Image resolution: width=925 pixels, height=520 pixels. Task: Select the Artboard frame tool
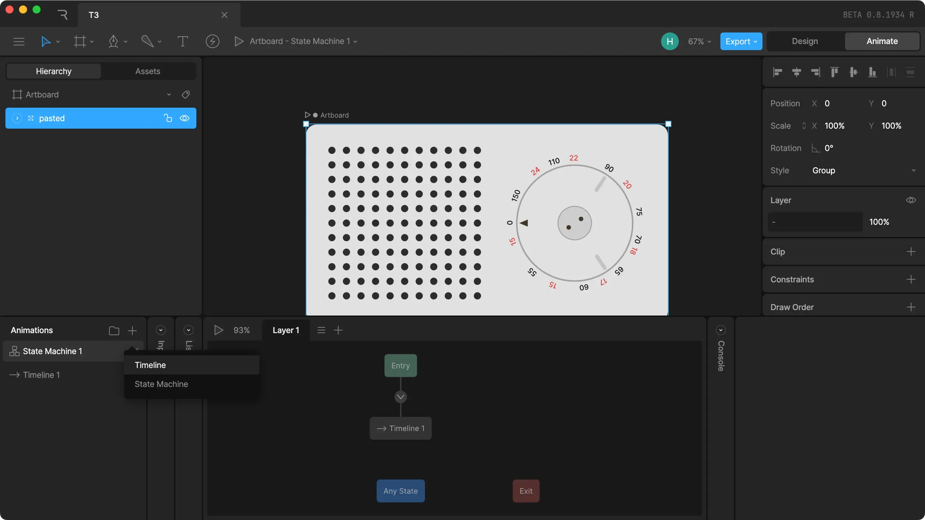pos(80,41)
